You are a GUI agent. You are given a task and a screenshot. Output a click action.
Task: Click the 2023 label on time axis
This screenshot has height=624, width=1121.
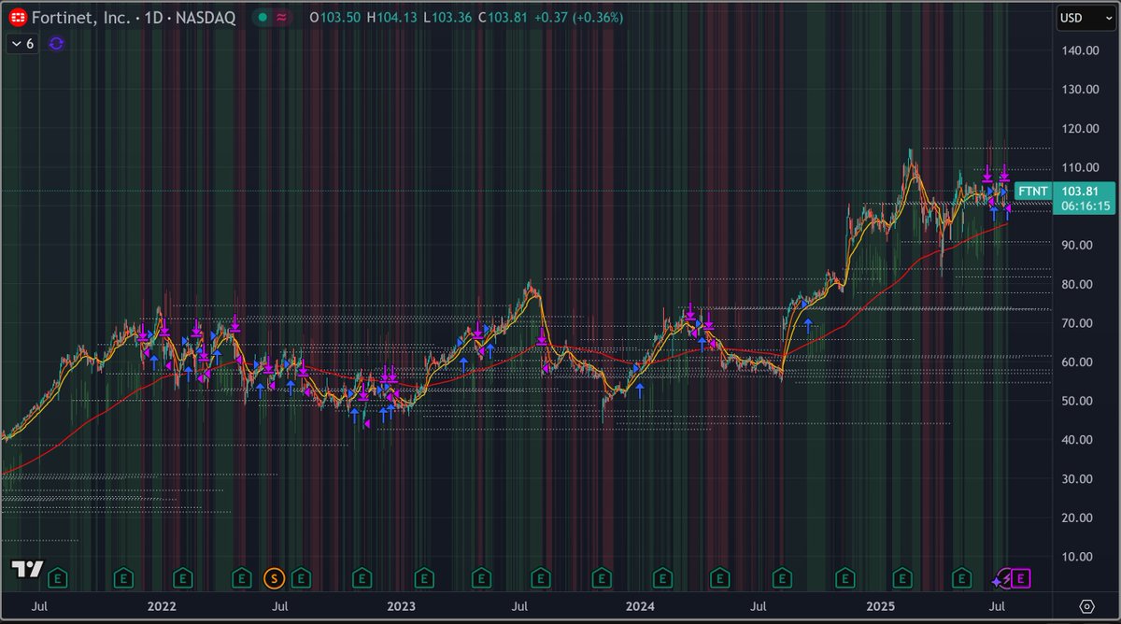point(402,605)
